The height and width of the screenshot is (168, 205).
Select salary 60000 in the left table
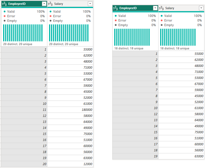[x=70, y=146]
